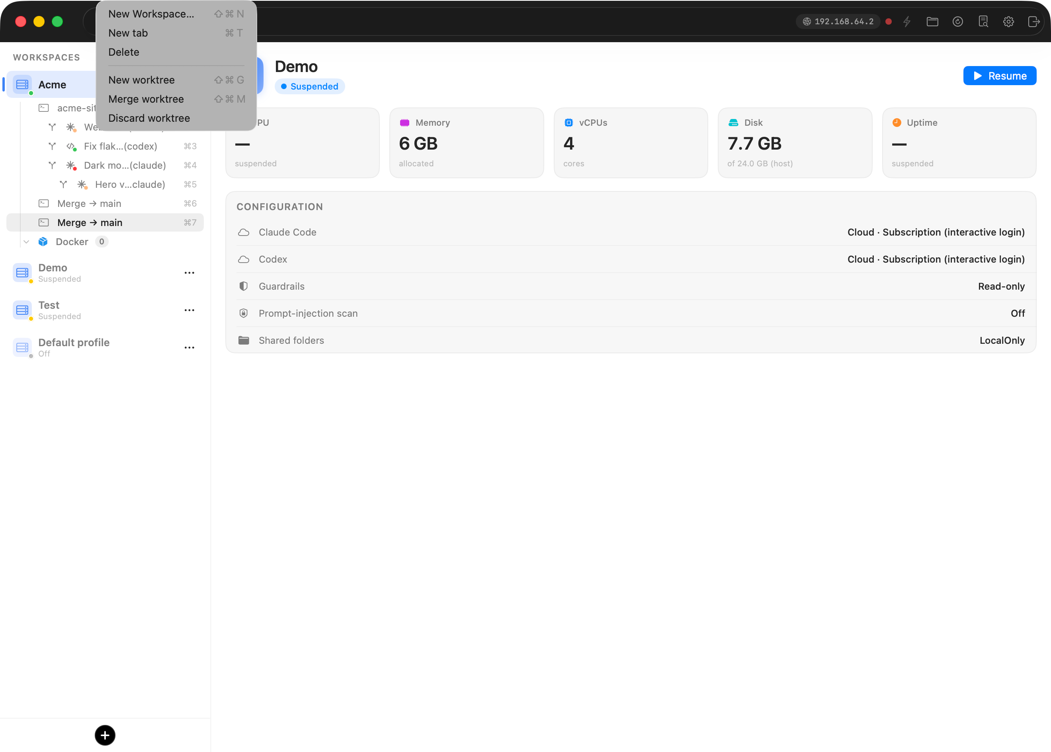Screen dimensions: 1051x752
Task: Click the codex icon on Fix flak row
Action: point(71,146)
